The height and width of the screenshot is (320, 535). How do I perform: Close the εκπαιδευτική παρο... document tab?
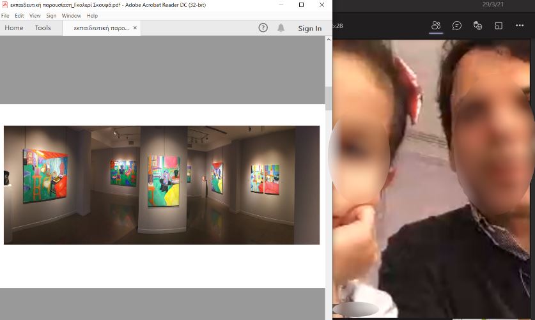point(135,28)
